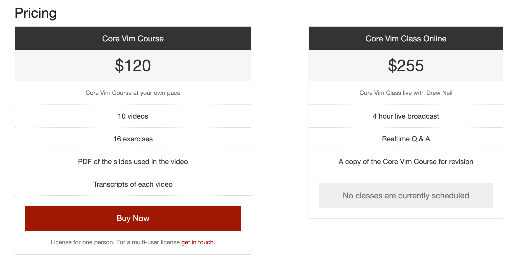Viewport: 520px width, 267px height.
Task: Click the No classes are currently scheduled notice
Action: (406, 195)
